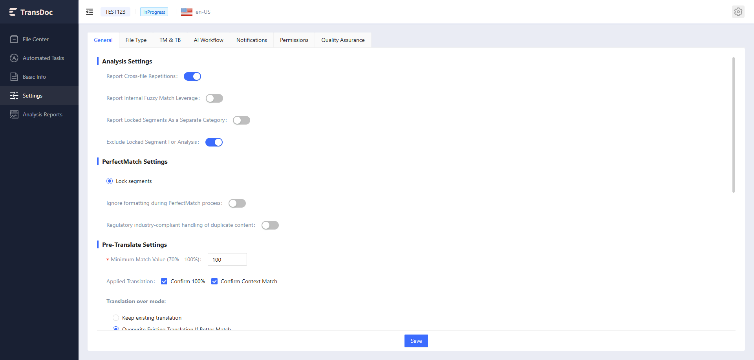754x360 pixels.
Task: Open the gear settings icon top right
Action: pos(738,12)
